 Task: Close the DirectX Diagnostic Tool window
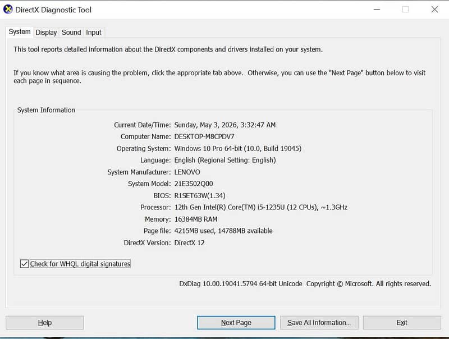[434, 10]
